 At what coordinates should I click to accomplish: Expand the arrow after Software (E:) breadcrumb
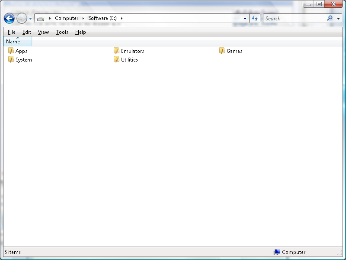point(122,18)
